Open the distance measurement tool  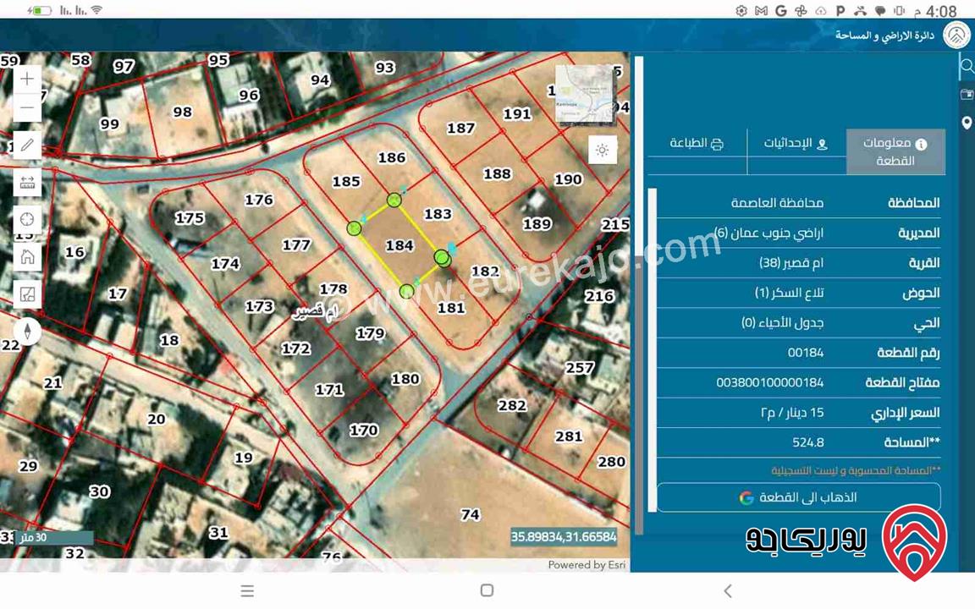(x=27, y=182)
